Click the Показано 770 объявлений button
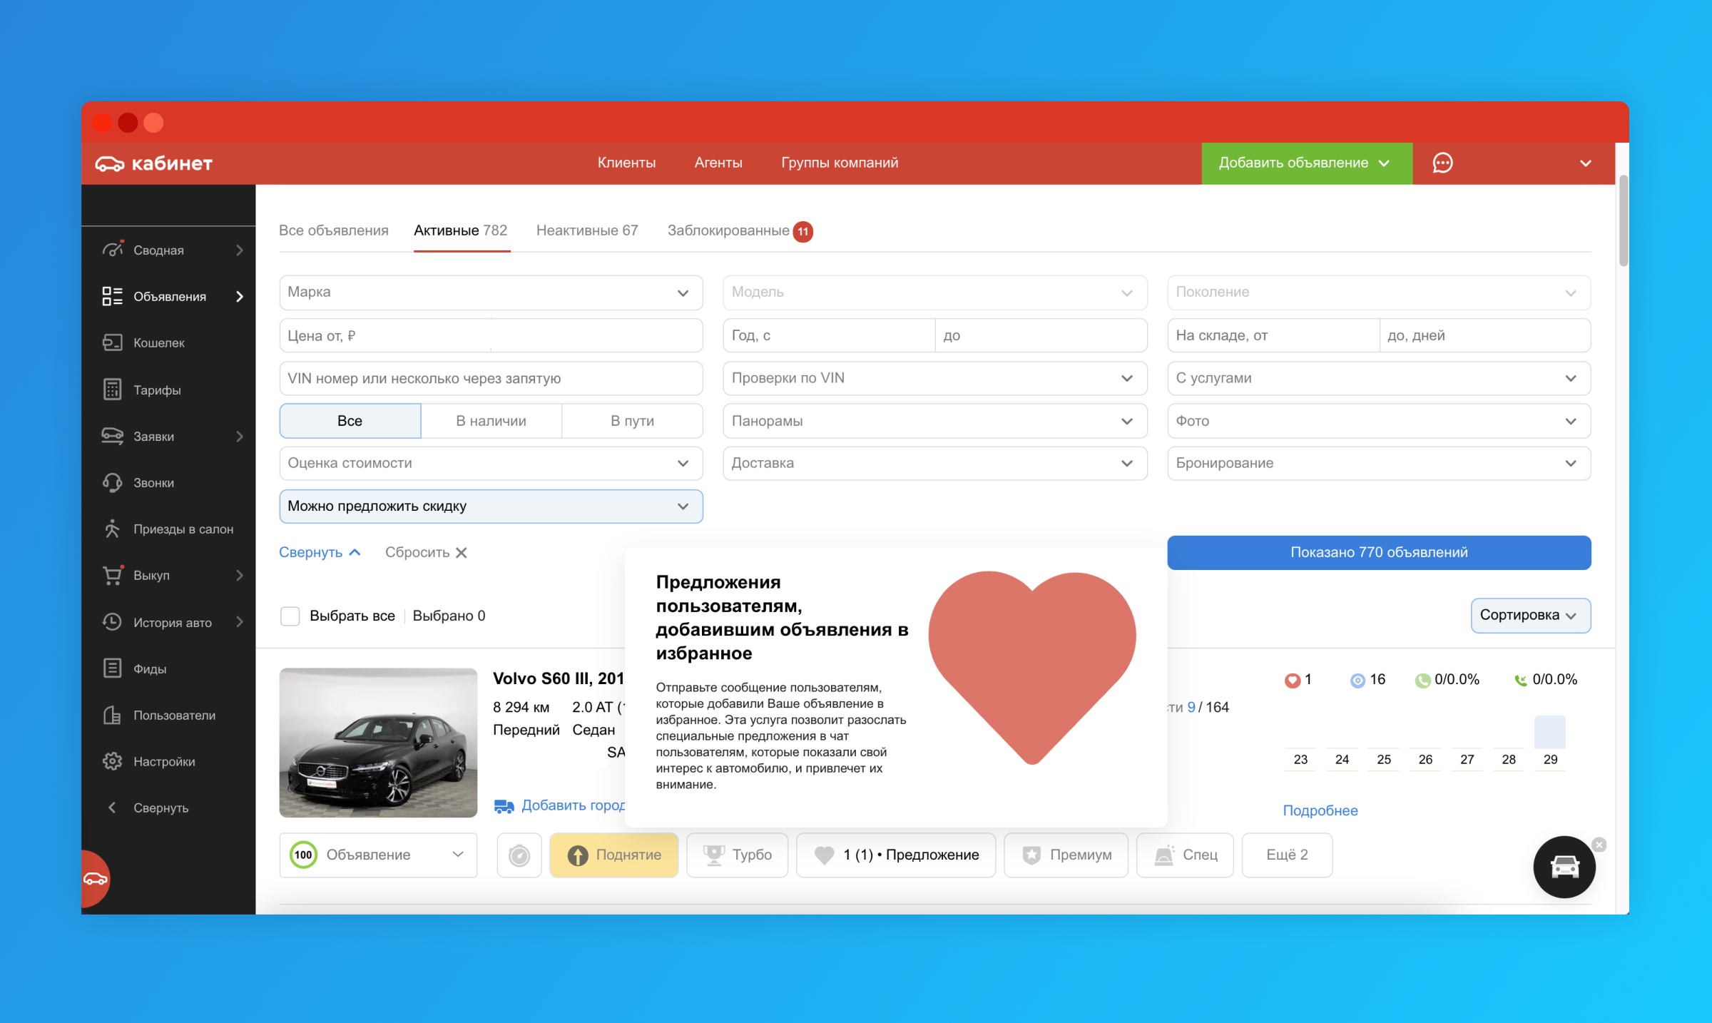This screenshot has height=1023, width=1712. [1379, 552]
